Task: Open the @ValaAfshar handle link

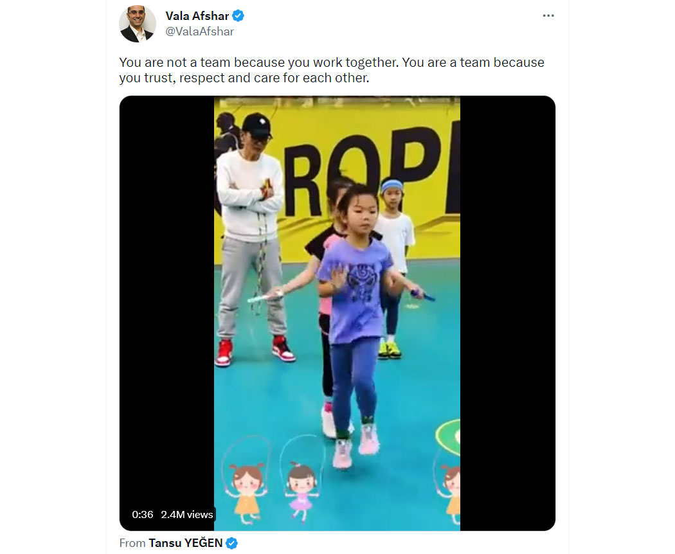Action: (200, 31)
